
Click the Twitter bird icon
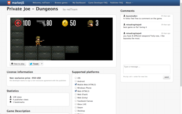coord(31,64)
